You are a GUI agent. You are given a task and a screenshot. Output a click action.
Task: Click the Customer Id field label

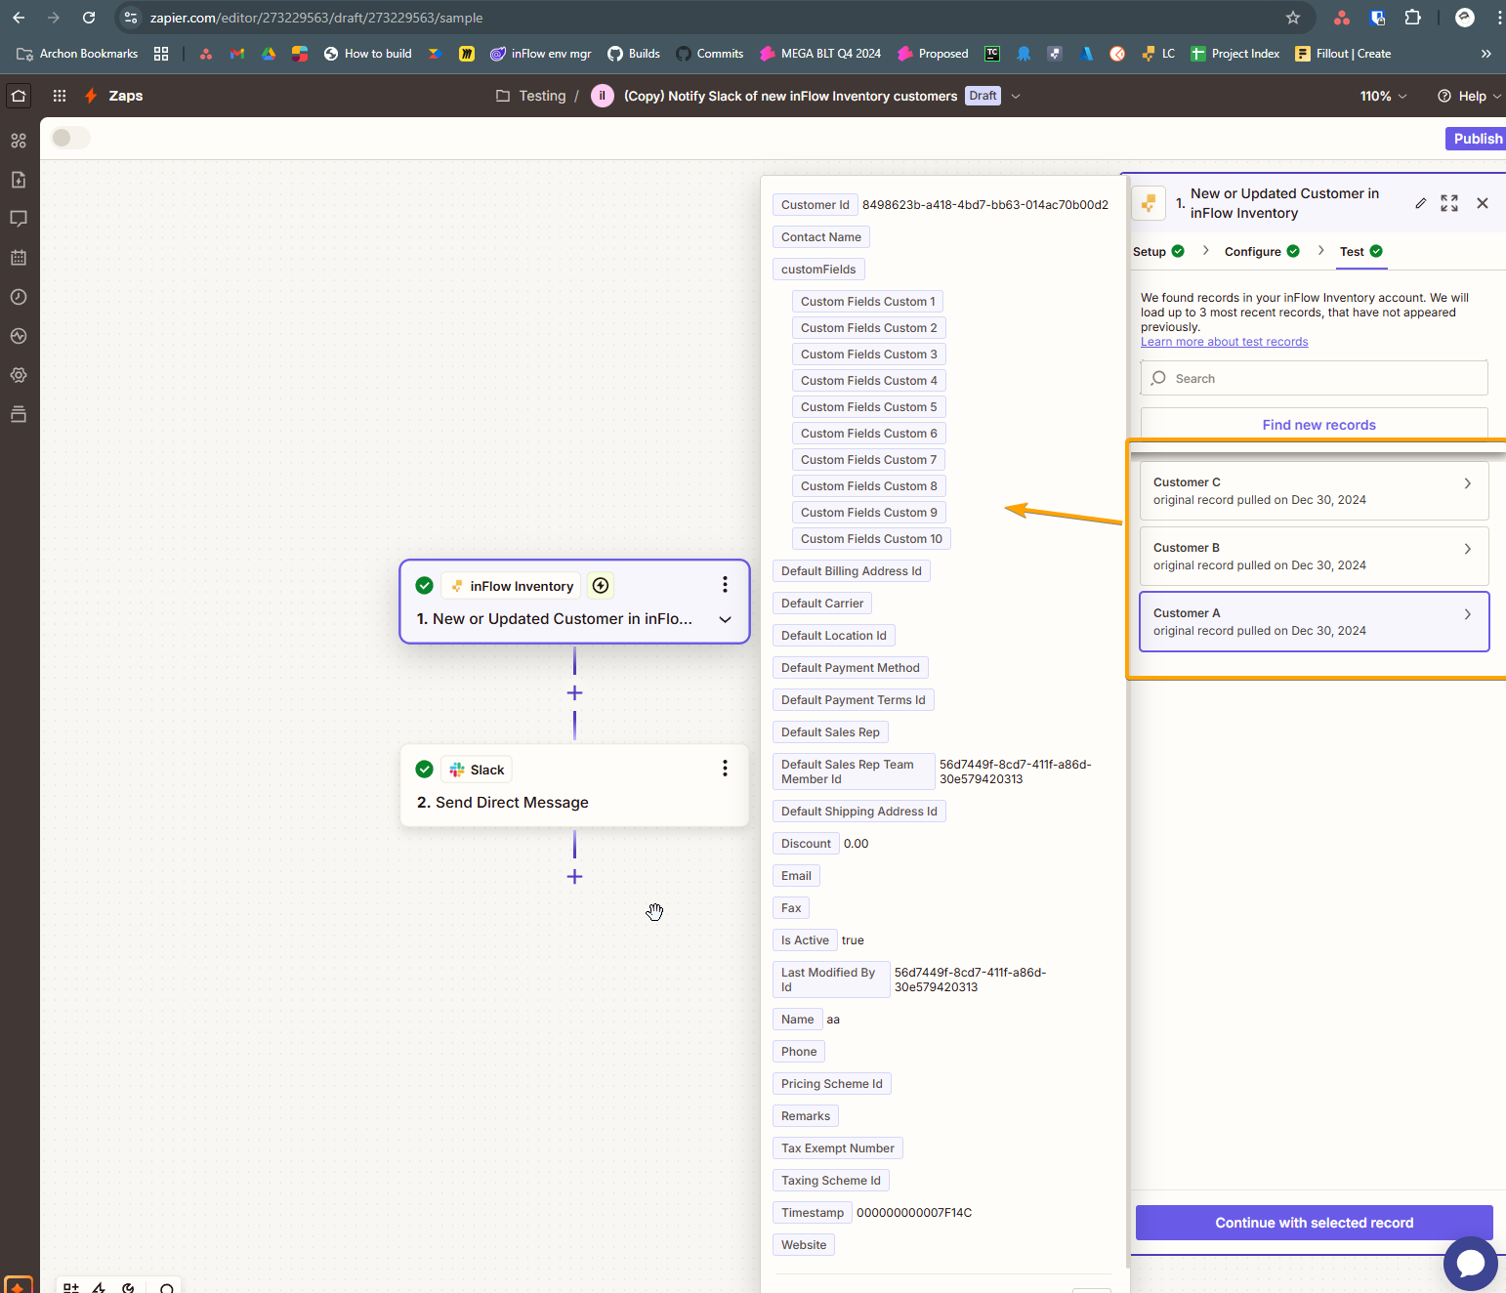815,205
